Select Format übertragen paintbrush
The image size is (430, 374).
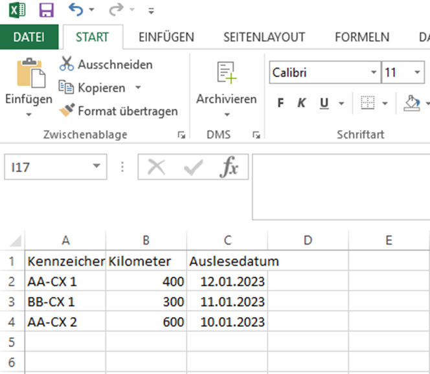pos(67,111)
